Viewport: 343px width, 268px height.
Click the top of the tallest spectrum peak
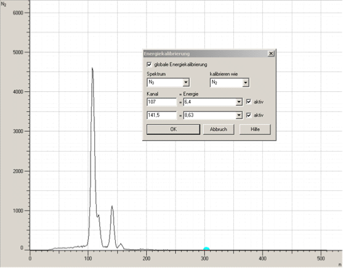(92, 68)
